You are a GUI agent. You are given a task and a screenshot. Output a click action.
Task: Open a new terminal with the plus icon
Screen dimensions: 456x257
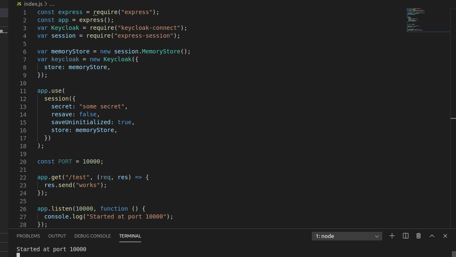click(392, 235)
